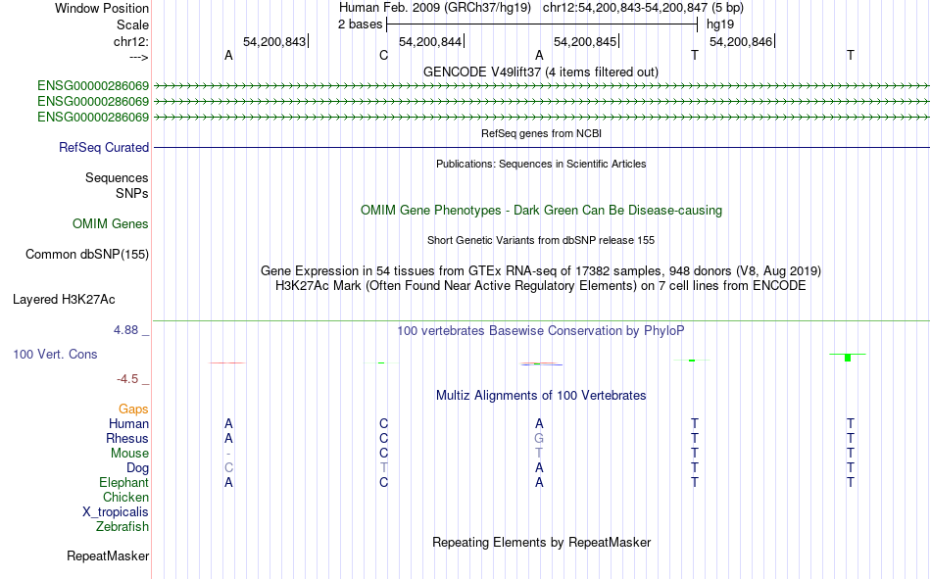Click Repeating Elements by RepeatMasker title
Image resolution: width=931 pixels, height=579 pixels.
[x=541, y=542]
